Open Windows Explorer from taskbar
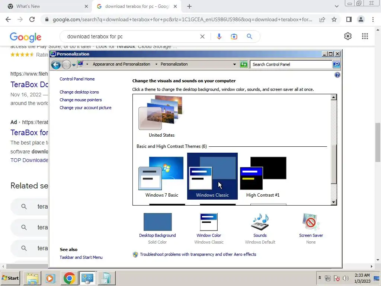 pos(32,278)
